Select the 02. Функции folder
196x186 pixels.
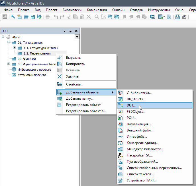click(26, 59)
